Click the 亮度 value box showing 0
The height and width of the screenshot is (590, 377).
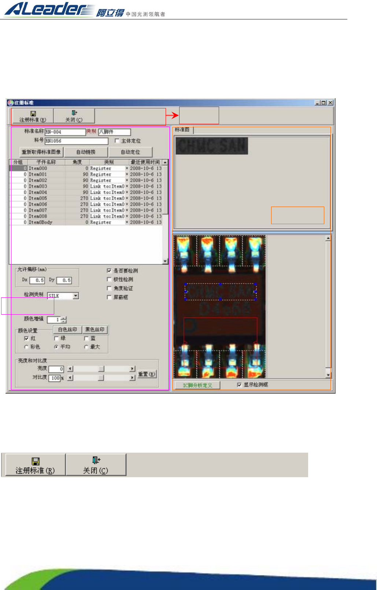click(56, 369)
